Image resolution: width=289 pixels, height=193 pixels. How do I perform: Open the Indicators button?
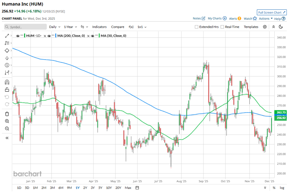(x=99, y=27)
